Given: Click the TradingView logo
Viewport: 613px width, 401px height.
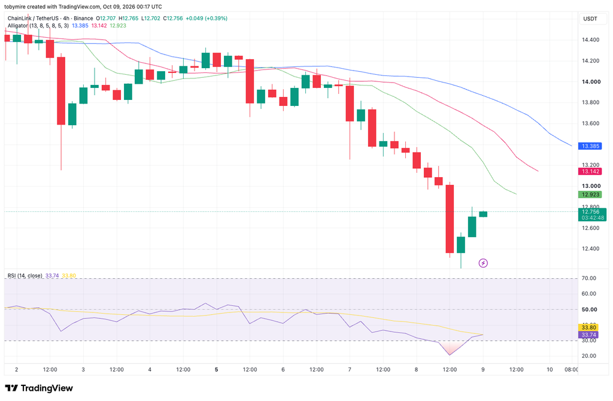Looking at the screenshot, I should pyautogui.click(x=39, y=388).
